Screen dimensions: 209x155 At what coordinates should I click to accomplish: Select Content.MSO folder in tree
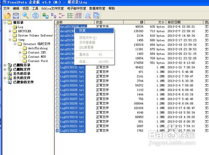click(x=37, y=57)
